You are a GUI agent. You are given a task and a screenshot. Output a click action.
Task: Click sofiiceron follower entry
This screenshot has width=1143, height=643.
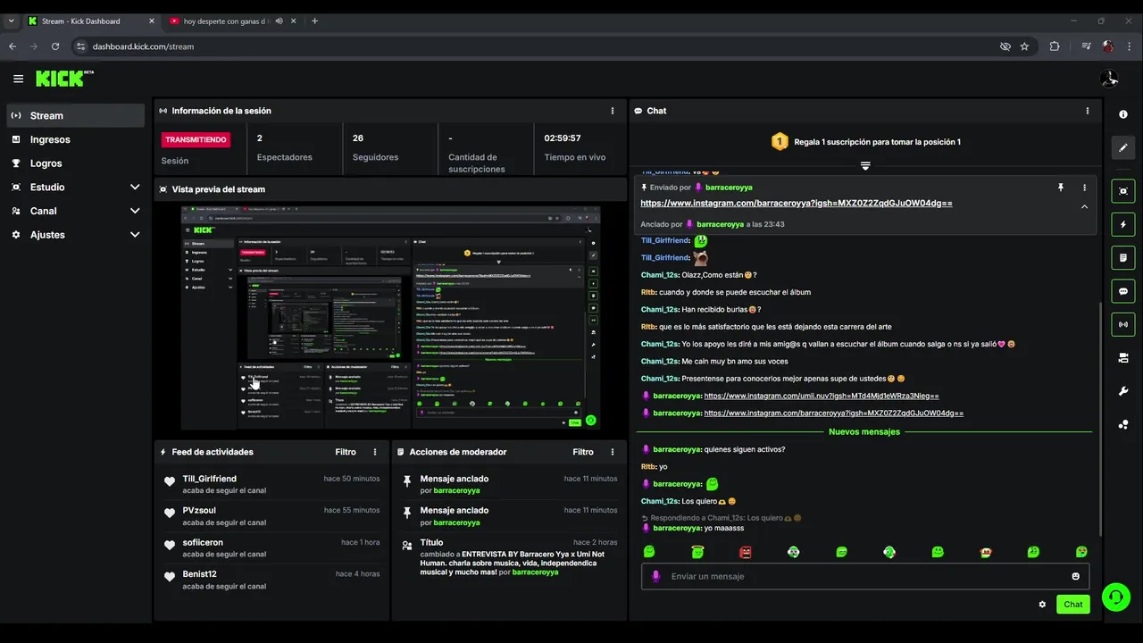[x=271, y=547]
